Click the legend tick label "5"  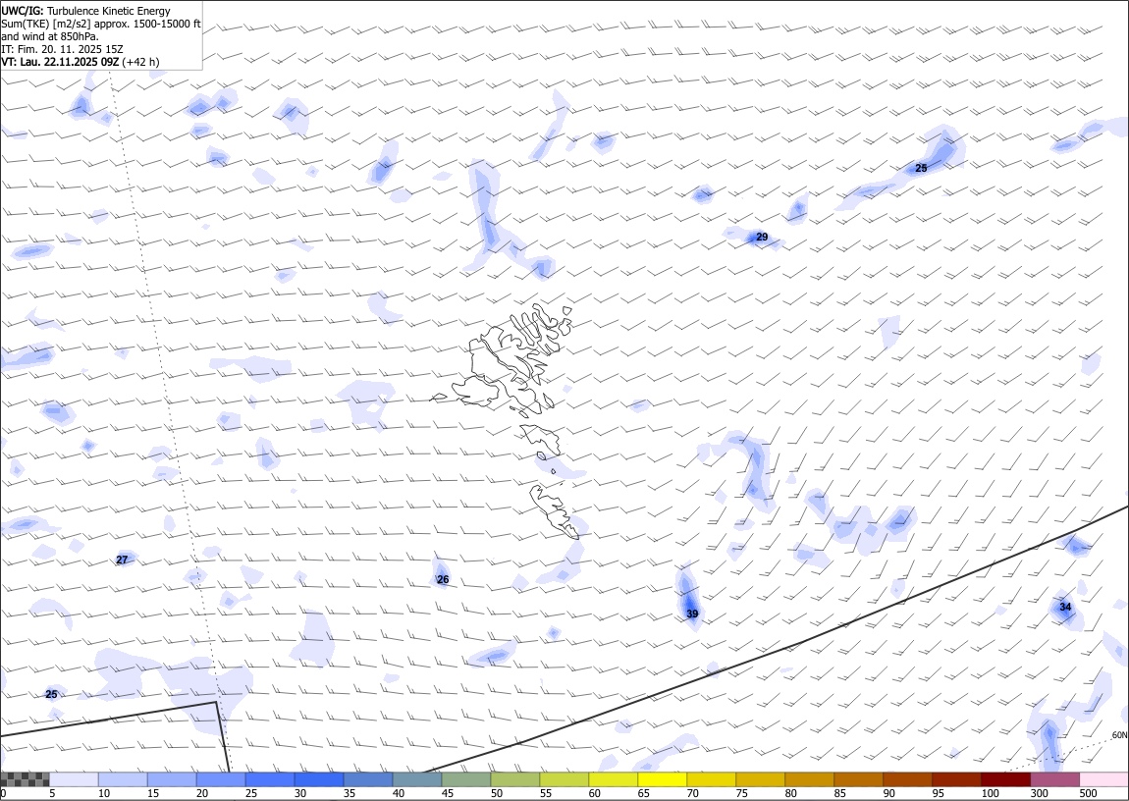[x=52, y=793]
